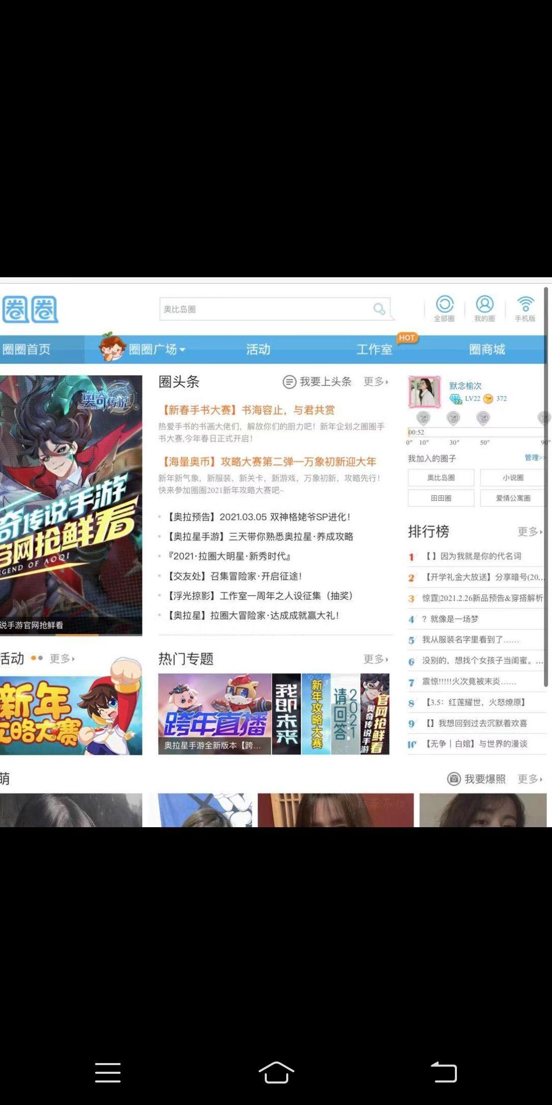Expand 更多 next to 圈头条

click(376, 382)
